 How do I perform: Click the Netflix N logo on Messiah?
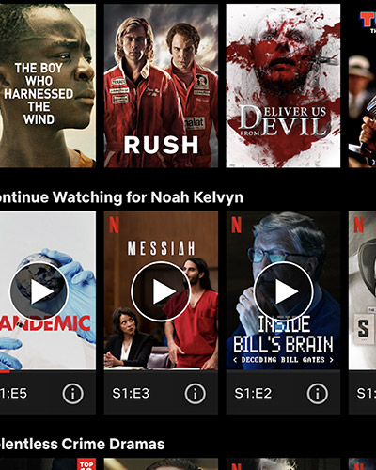click(x=114, y=225)
